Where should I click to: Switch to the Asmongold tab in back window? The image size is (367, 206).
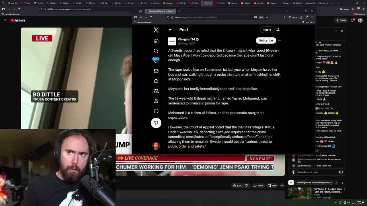coord(167,3)
